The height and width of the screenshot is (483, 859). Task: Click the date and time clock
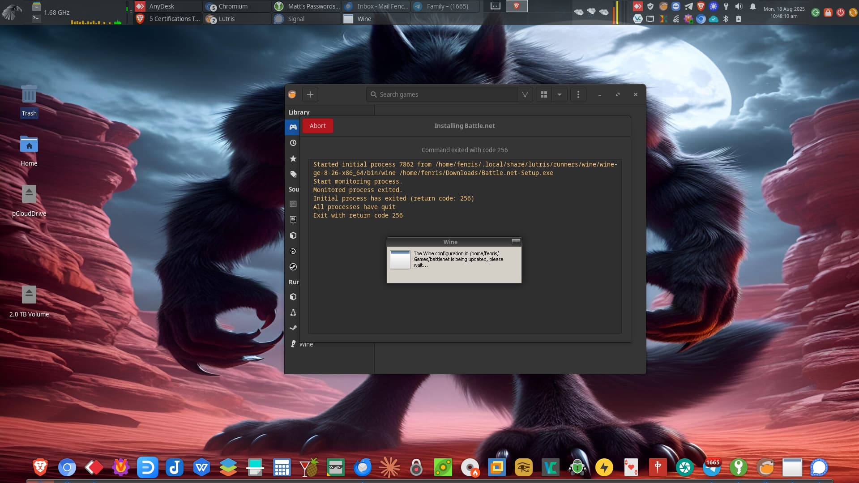point(784,13)
